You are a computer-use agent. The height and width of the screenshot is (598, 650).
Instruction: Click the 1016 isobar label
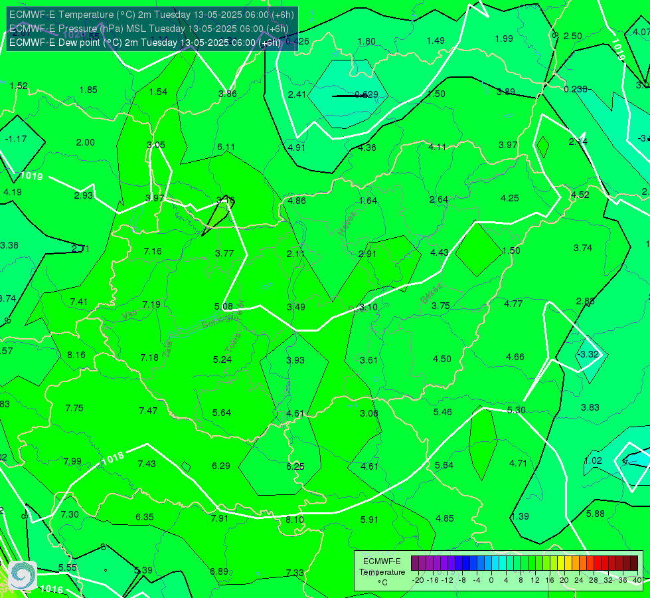pos(52,589)
